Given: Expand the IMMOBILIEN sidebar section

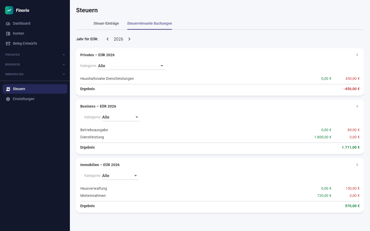Looking at the screenshot, I should pyautogui.click(x=35, y=74).
